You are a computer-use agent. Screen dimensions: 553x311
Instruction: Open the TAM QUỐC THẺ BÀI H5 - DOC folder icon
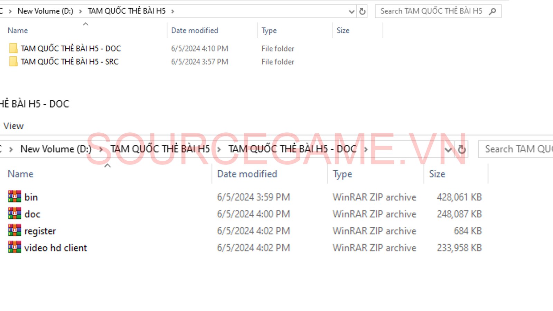coord(13,48)
